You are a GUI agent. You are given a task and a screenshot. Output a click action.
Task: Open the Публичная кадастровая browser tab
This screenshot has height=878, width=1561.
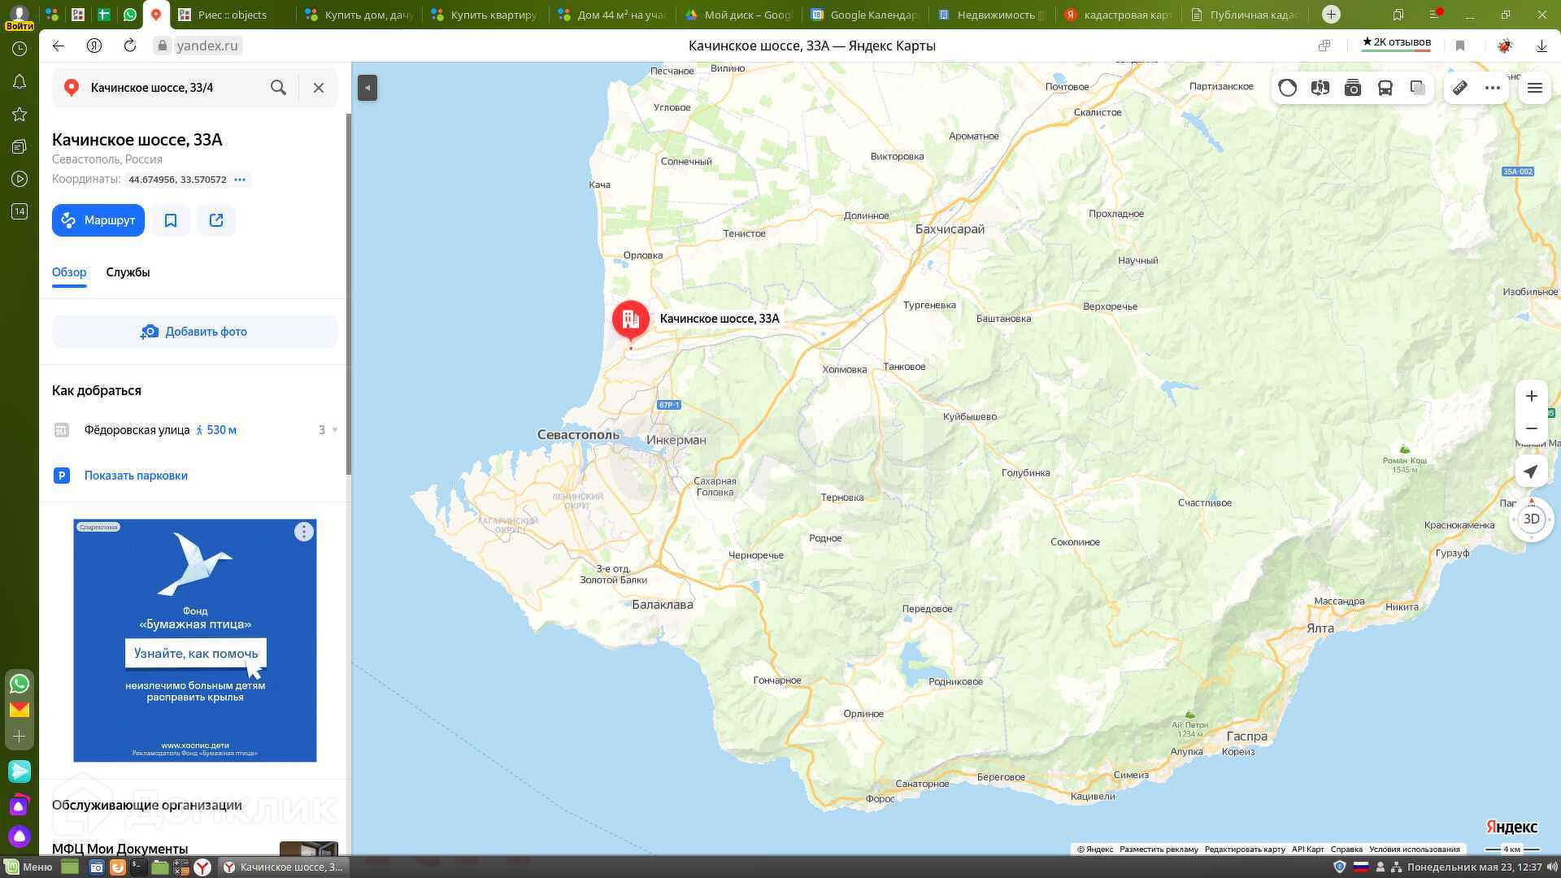click(x=1244, y=15)
